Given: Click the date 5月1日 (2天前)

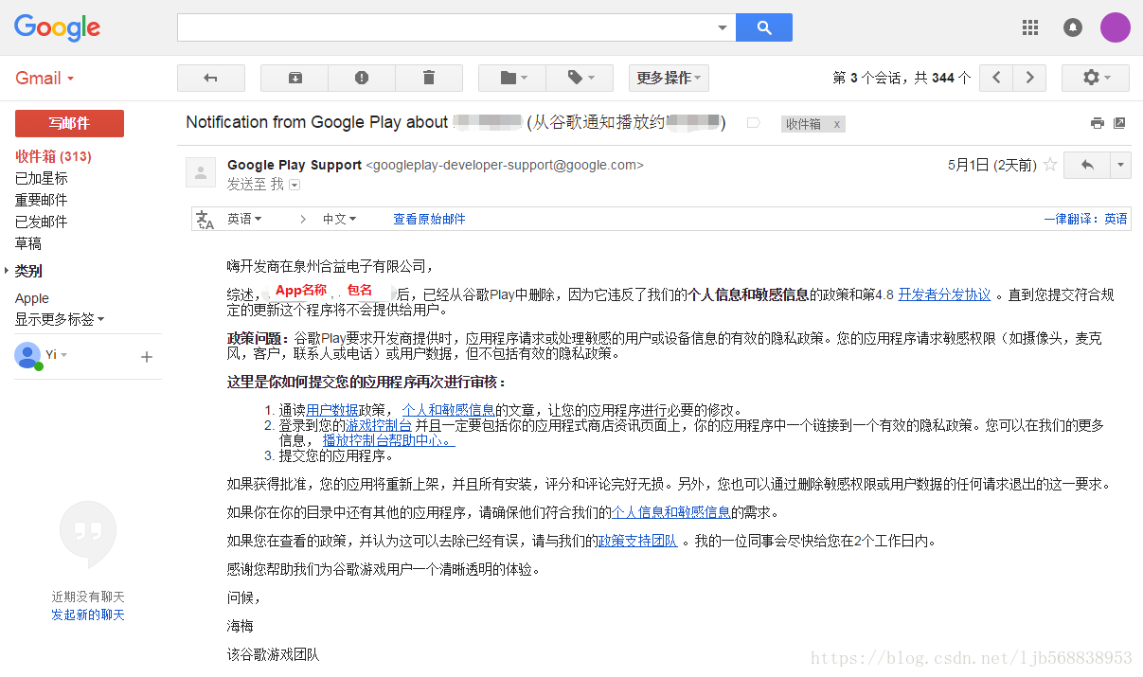Looking at the screenshot, I should tap(991, 165).
